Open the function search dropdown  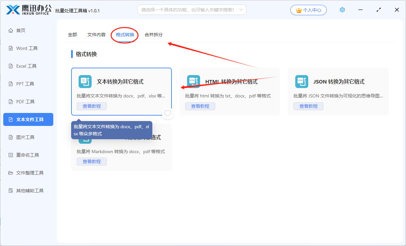192,10
